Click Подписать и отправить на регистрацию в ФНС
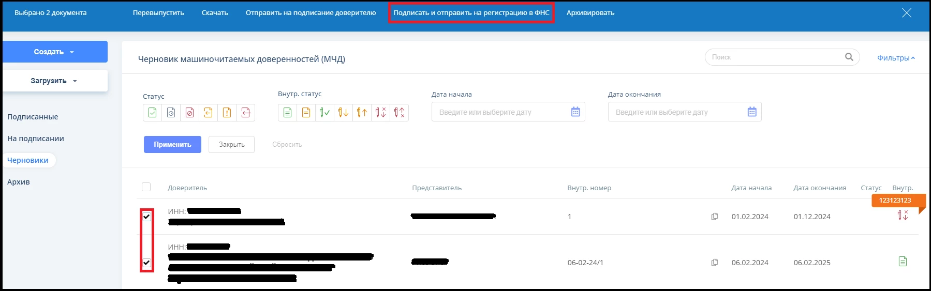 pyautogui.click(x=471, y=13)
